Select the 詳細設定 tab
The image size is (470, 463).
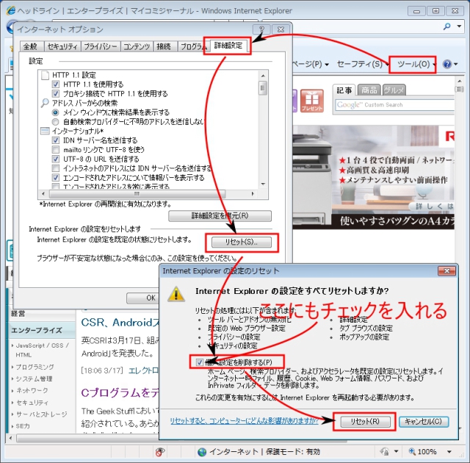[x=228, y=46]
